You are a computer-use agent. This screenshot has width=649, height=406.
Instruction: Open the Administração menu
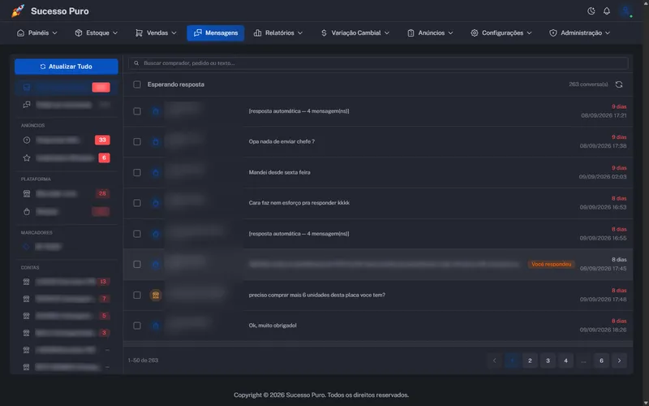tap(579, 33)
